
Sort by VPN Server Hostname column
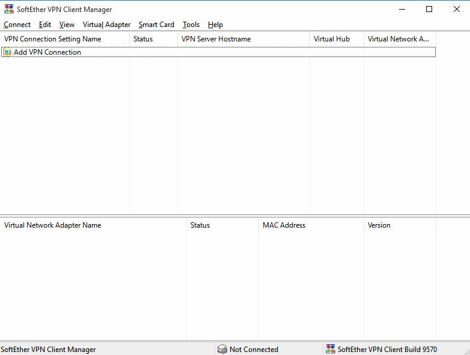point(243,39)
